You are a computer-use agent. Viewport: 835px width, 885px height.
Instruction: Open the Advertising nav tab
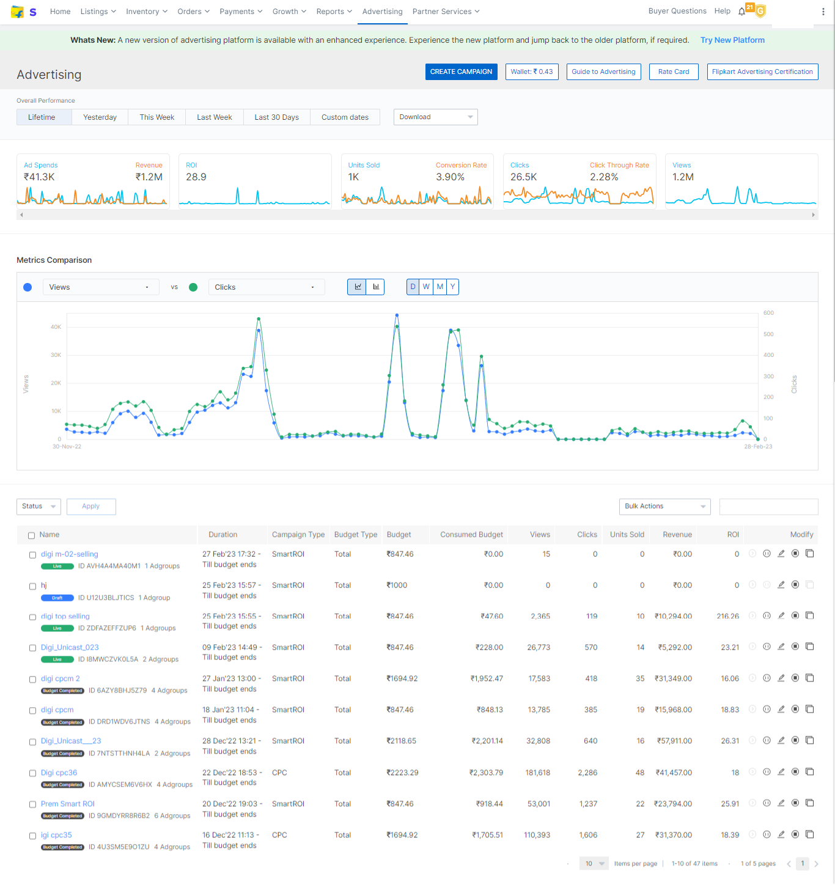pyautogui.click(x=383, y=12)
